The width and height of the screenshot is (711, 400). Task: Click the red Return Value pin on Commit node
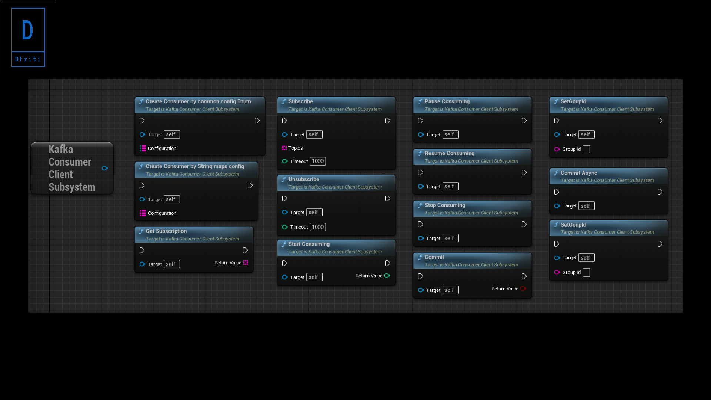523,289
